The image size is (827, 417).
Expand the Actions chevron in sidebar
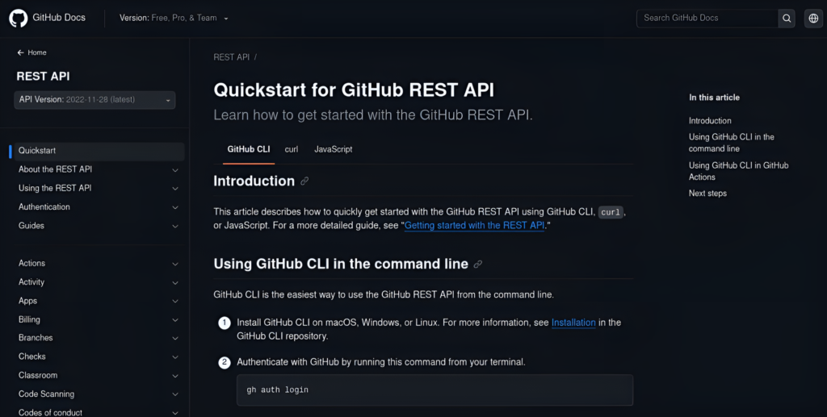[x=175, y=264]
